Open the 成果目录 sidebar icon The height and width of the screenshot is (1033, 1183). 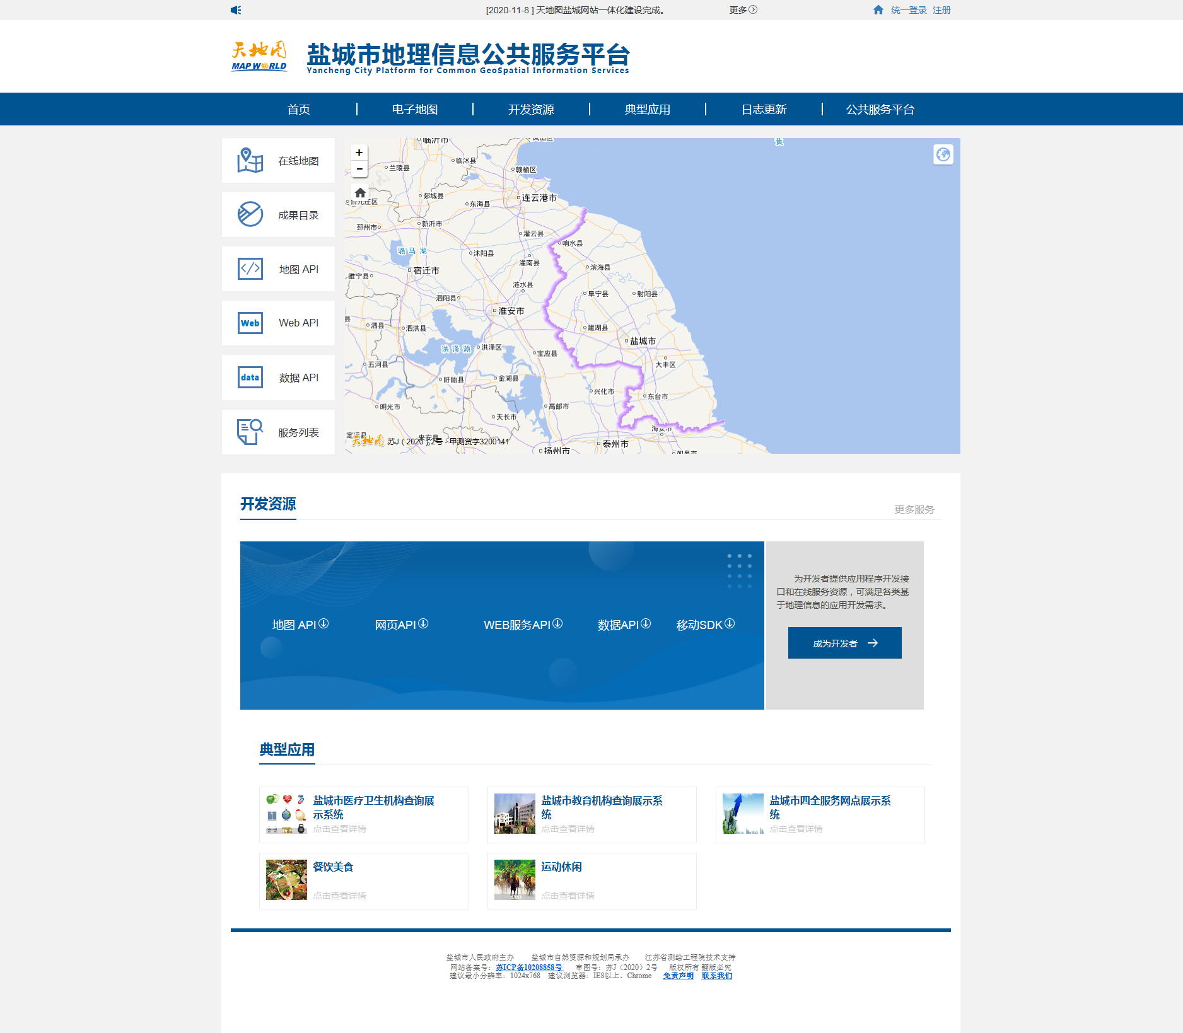[x=250, y=214]
